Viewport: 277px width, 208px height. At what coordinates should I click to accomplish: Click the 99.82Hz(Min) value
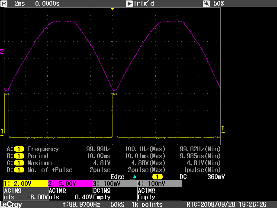pos(200,149)
